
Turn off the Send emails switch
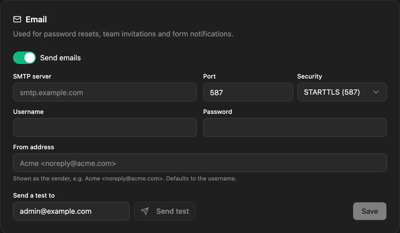pyautogui.click(x=24, y=58)
